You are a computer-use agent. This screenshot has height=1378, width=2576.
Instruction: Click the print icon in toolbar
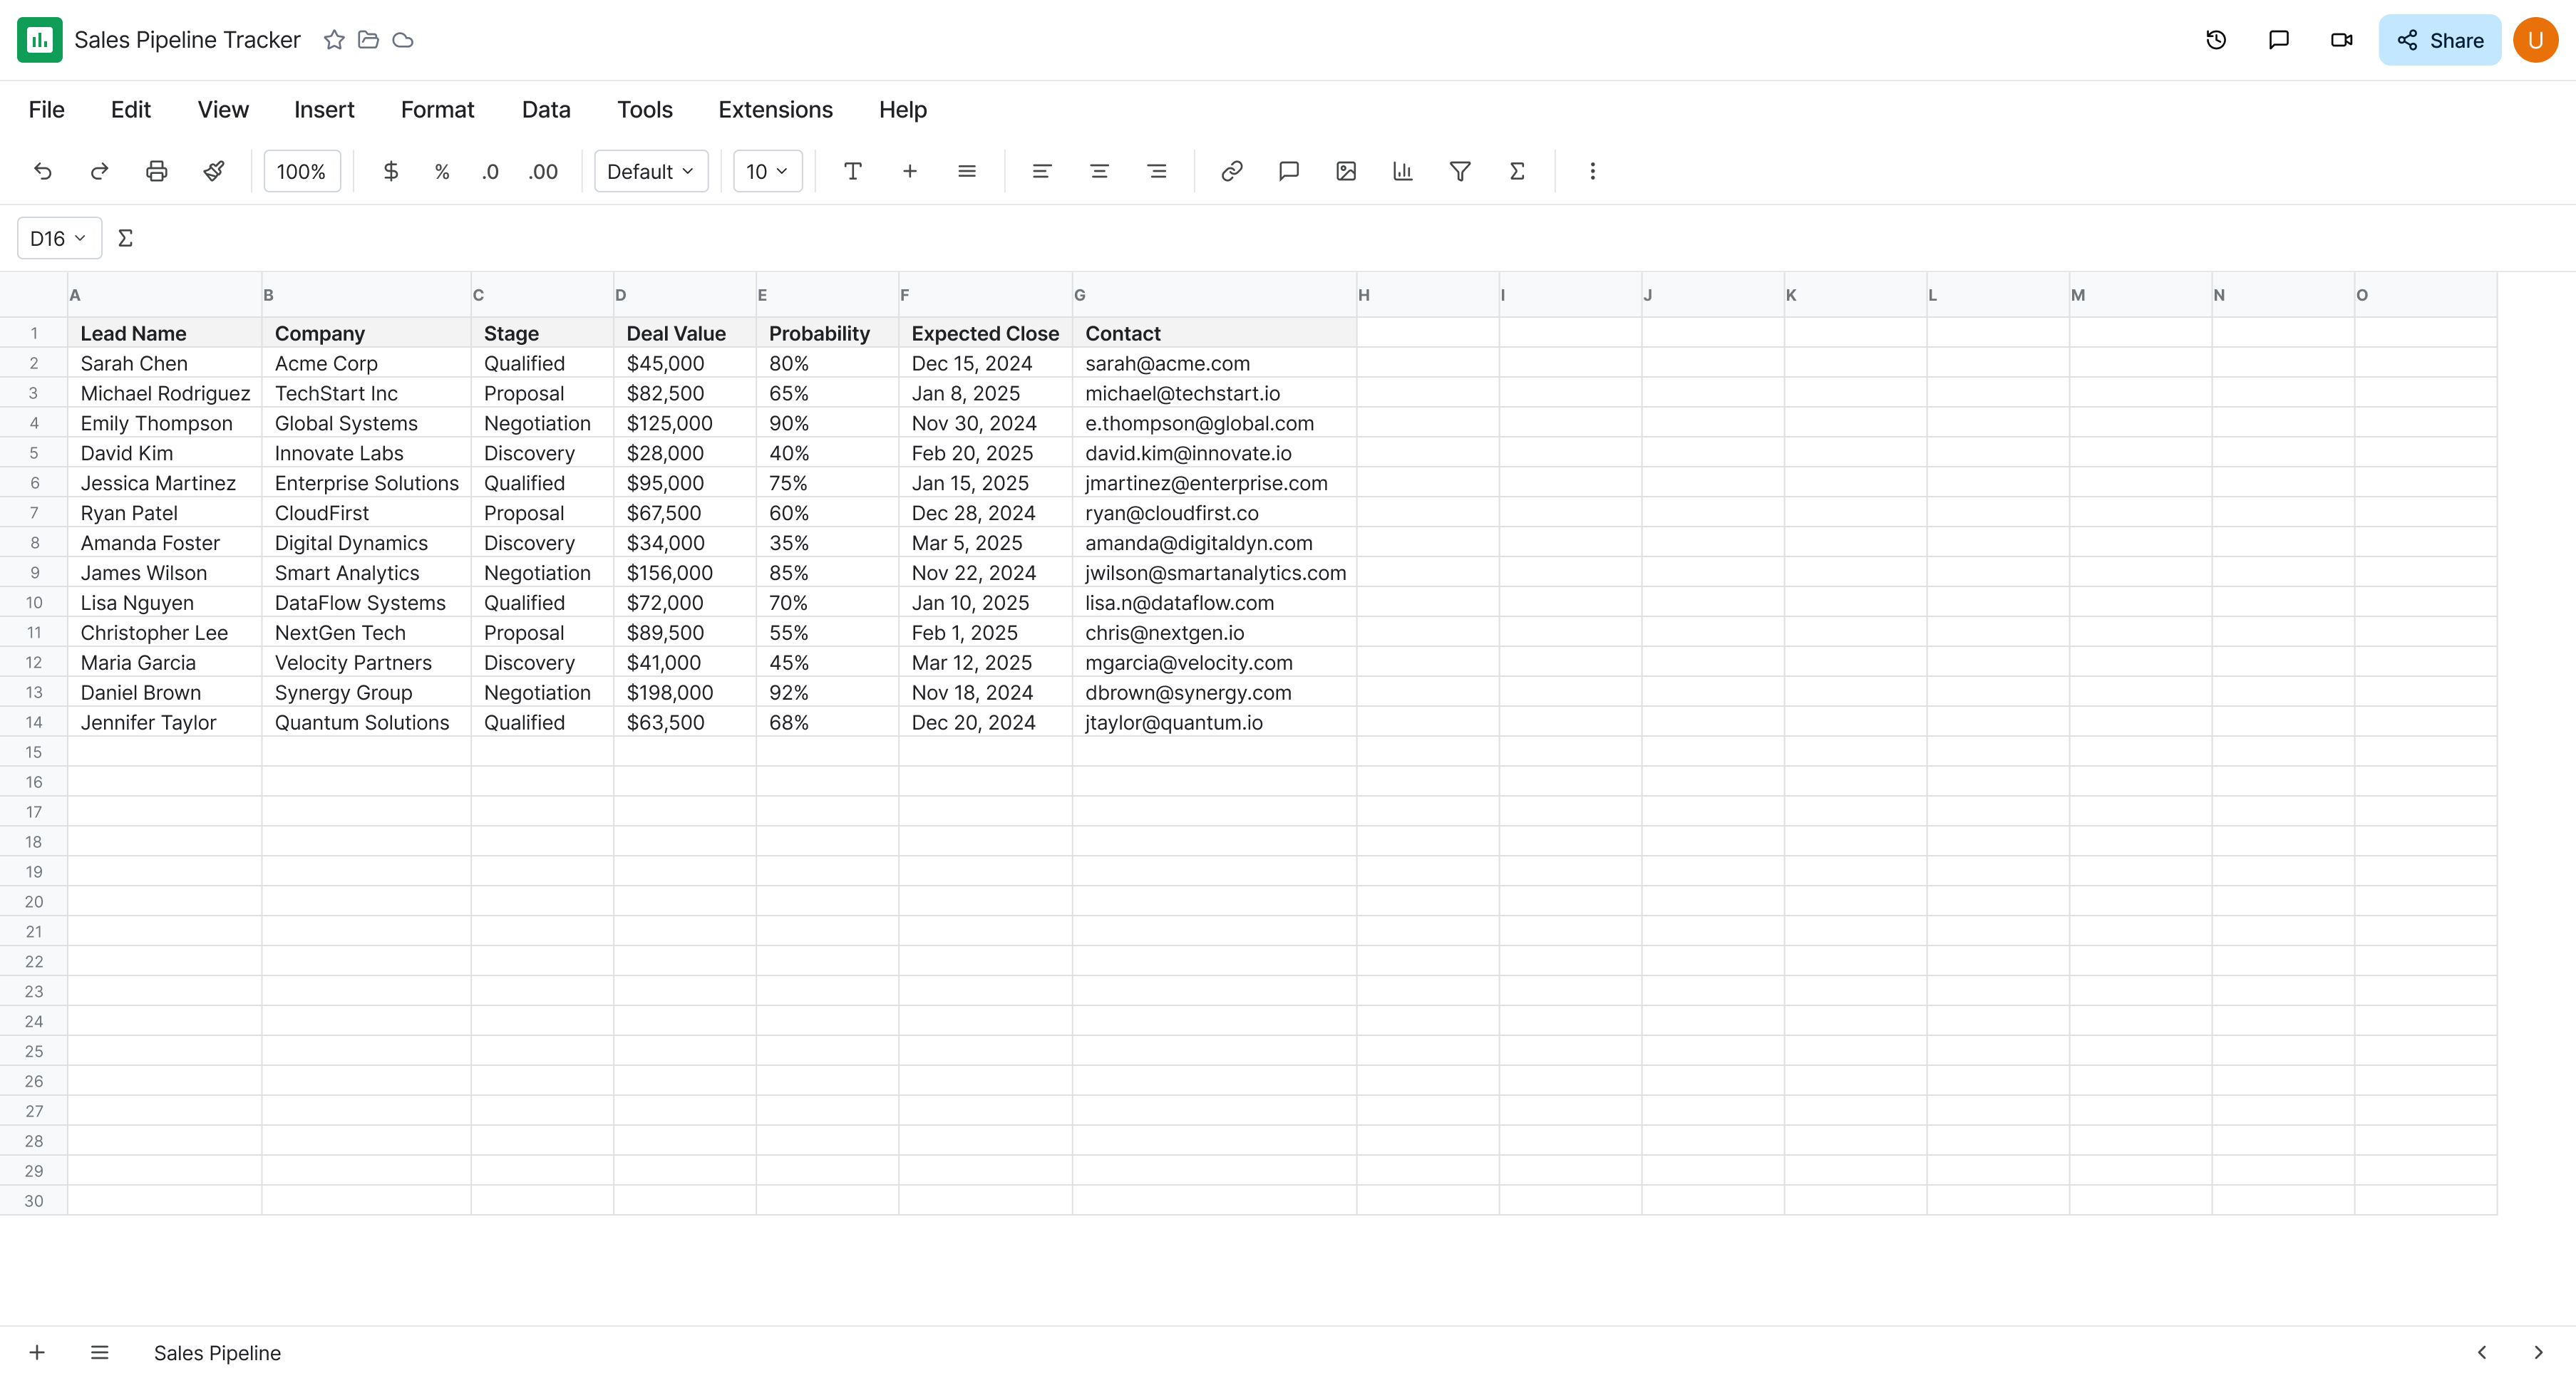(x=156, y=171)
